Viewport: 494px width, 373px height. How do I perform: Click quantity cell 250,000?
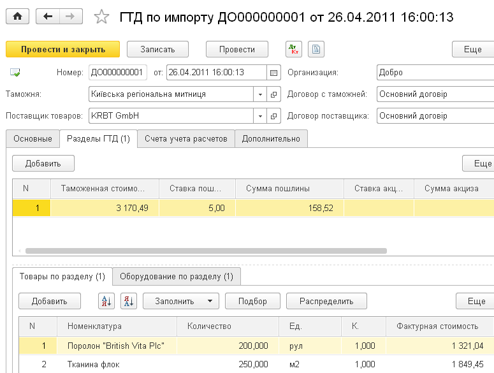[228, 365]
